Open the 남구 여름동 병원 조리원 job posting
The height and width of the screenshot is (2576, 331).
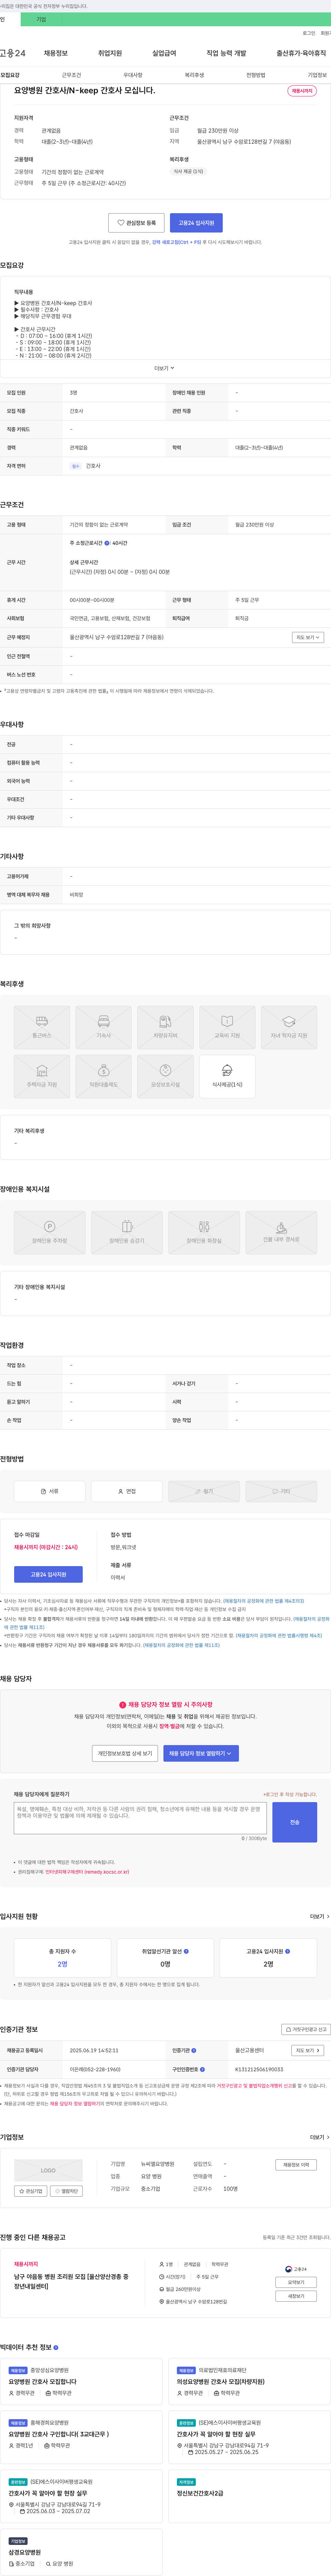coord(71,2281)
